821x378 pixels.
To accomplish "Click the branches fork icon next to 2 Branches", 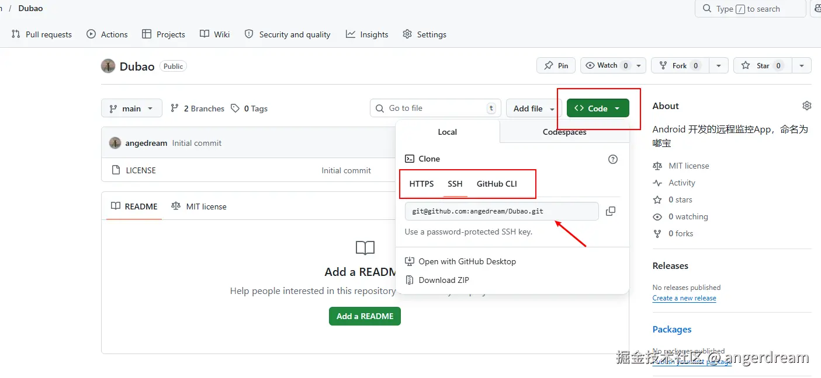I will (175, 108).
